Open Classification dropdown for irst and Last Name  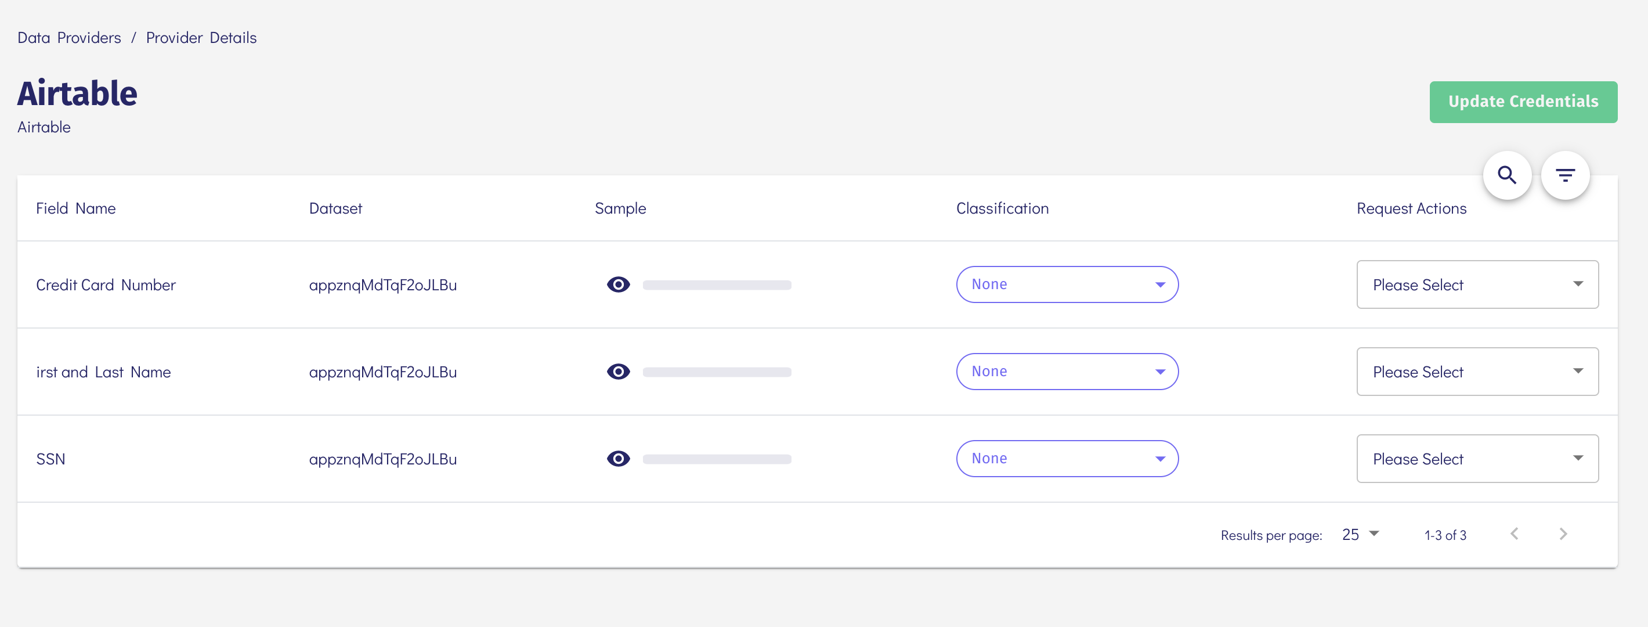click(1067, 372)
